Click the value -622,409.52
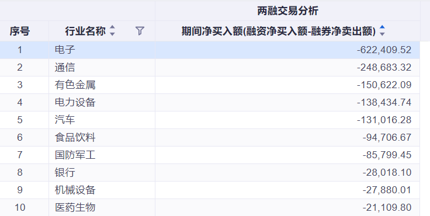The width and height of the screenshot is (430, 216). point(384,50)
